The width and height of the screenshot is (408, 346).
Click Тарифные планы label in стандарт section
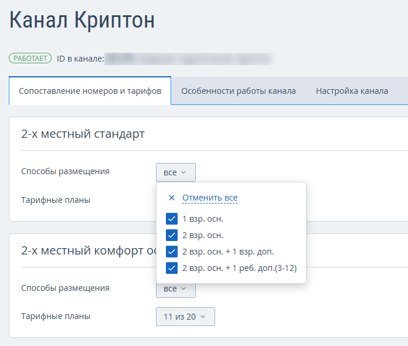tap(56, 200)
